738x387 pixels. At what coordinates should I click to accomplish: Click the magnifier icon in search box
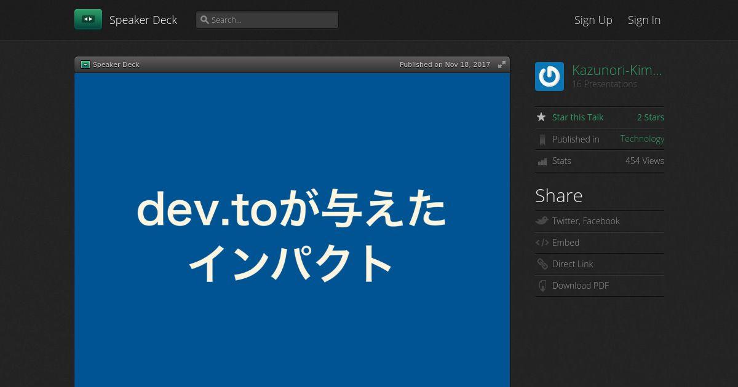(x=205, y=20)
